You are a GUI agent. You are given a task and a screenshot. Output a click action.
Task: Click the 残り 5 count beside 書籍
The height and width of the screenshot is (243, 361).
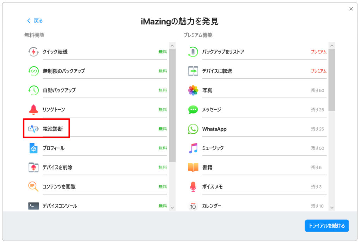(316, 168)
